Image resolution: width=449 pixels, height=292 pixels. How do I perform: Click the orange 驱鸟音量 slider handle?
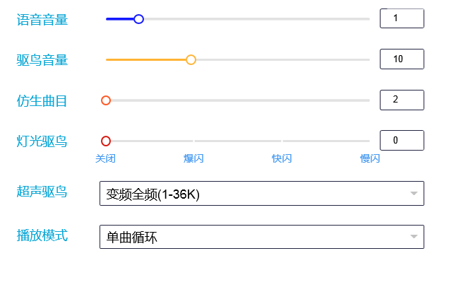[191, 60]
